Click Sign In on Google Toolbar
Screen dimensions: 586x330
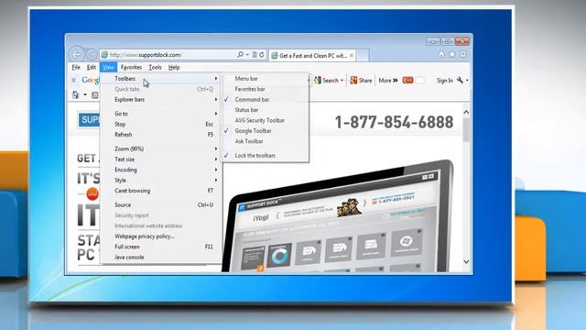[x=445, y=80]
